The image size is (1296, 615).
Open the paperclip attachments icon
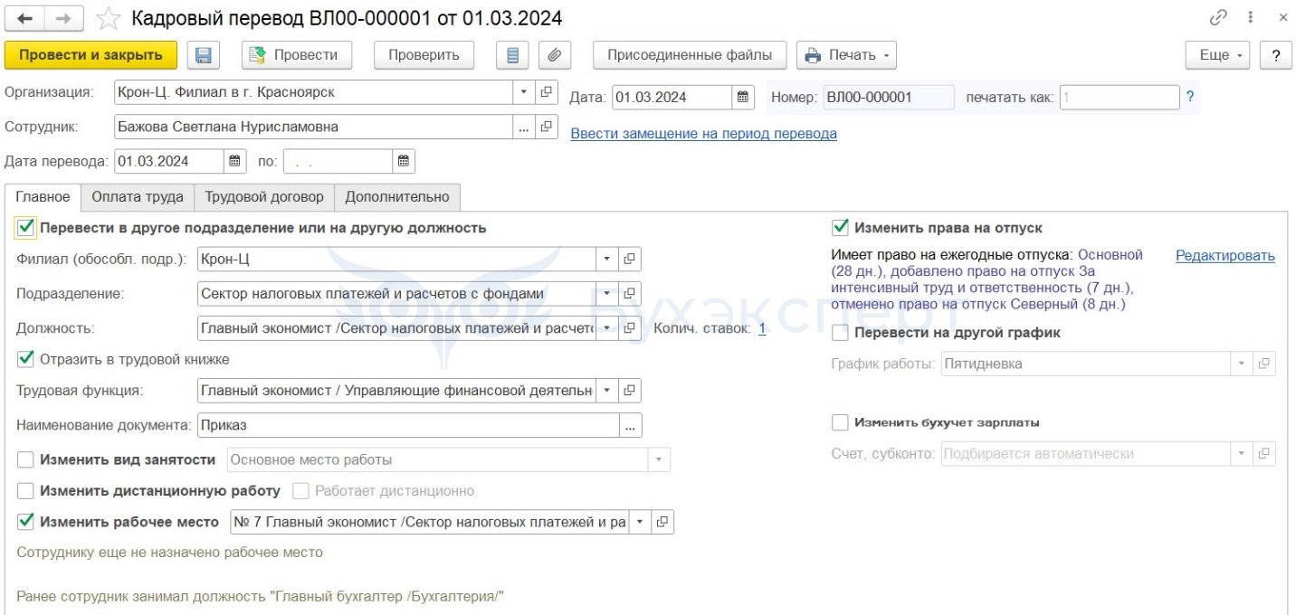click(x=555, y=55)
